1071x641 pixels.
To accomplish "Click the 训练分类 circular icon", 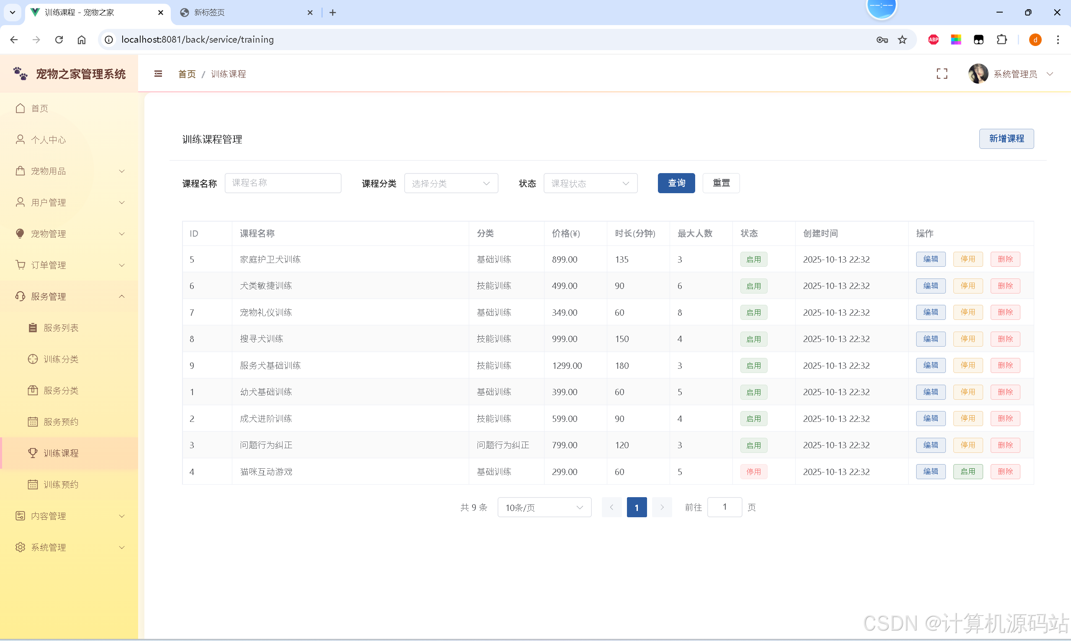I will tap(32, 359).
